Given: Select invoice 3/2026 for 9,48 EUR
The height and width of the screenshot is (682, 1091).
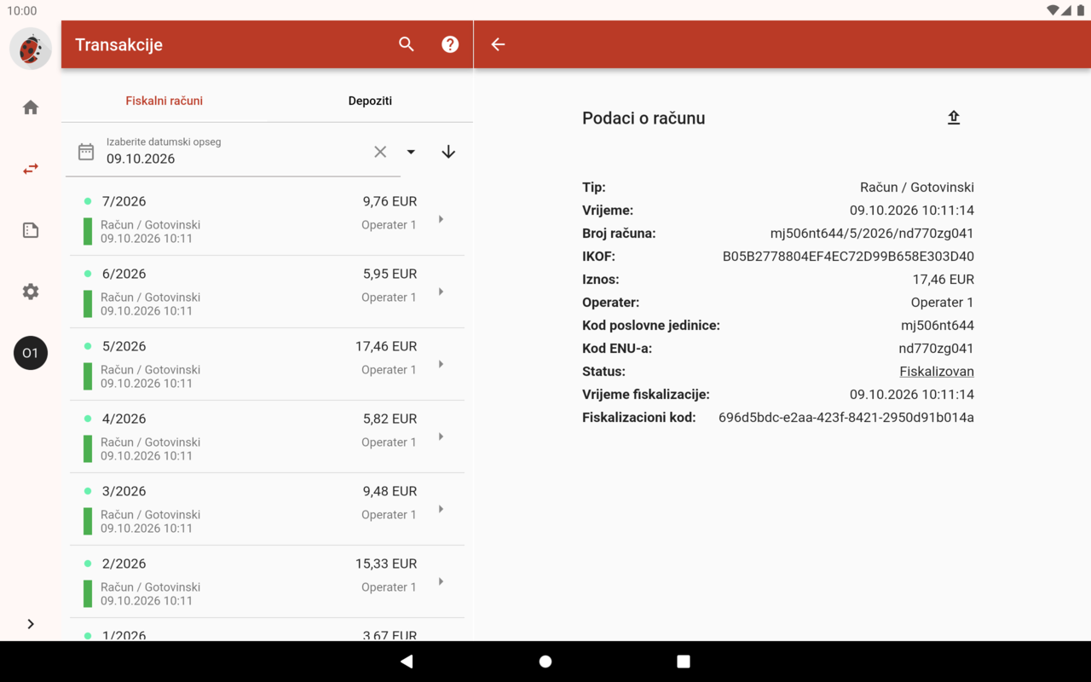Looking at the screenshot, I should tap(267, 509).
